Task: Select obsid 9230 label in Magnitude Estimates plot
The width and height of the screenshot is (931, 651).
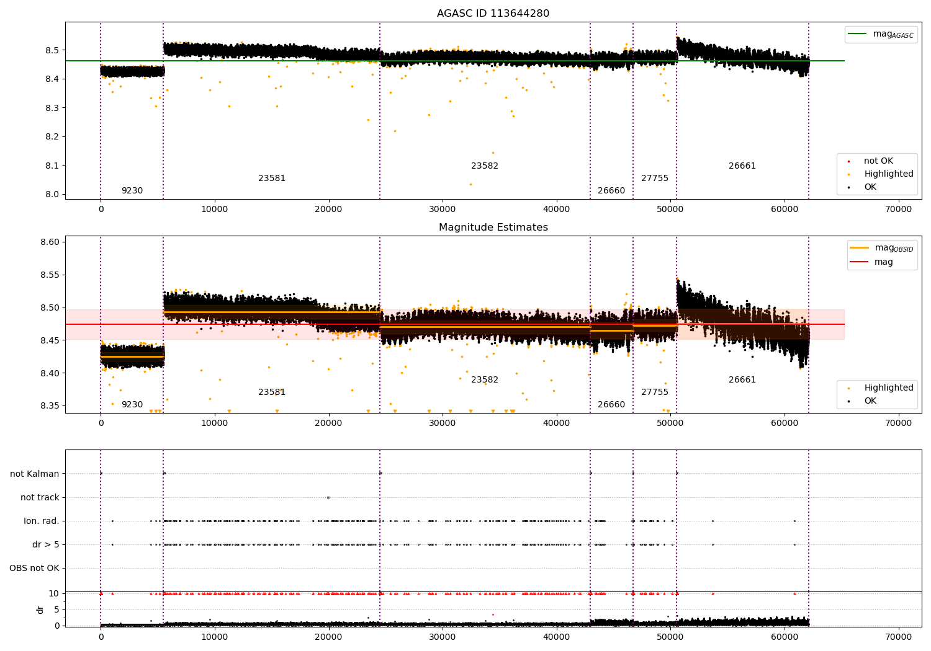Action: tap(132, 405)
